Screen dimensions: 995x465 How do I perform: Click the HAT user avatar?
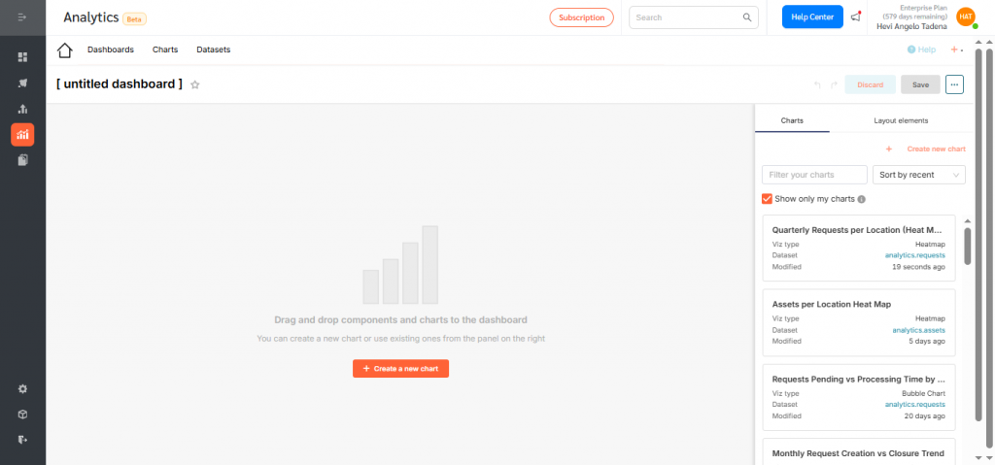pos(965,17)
